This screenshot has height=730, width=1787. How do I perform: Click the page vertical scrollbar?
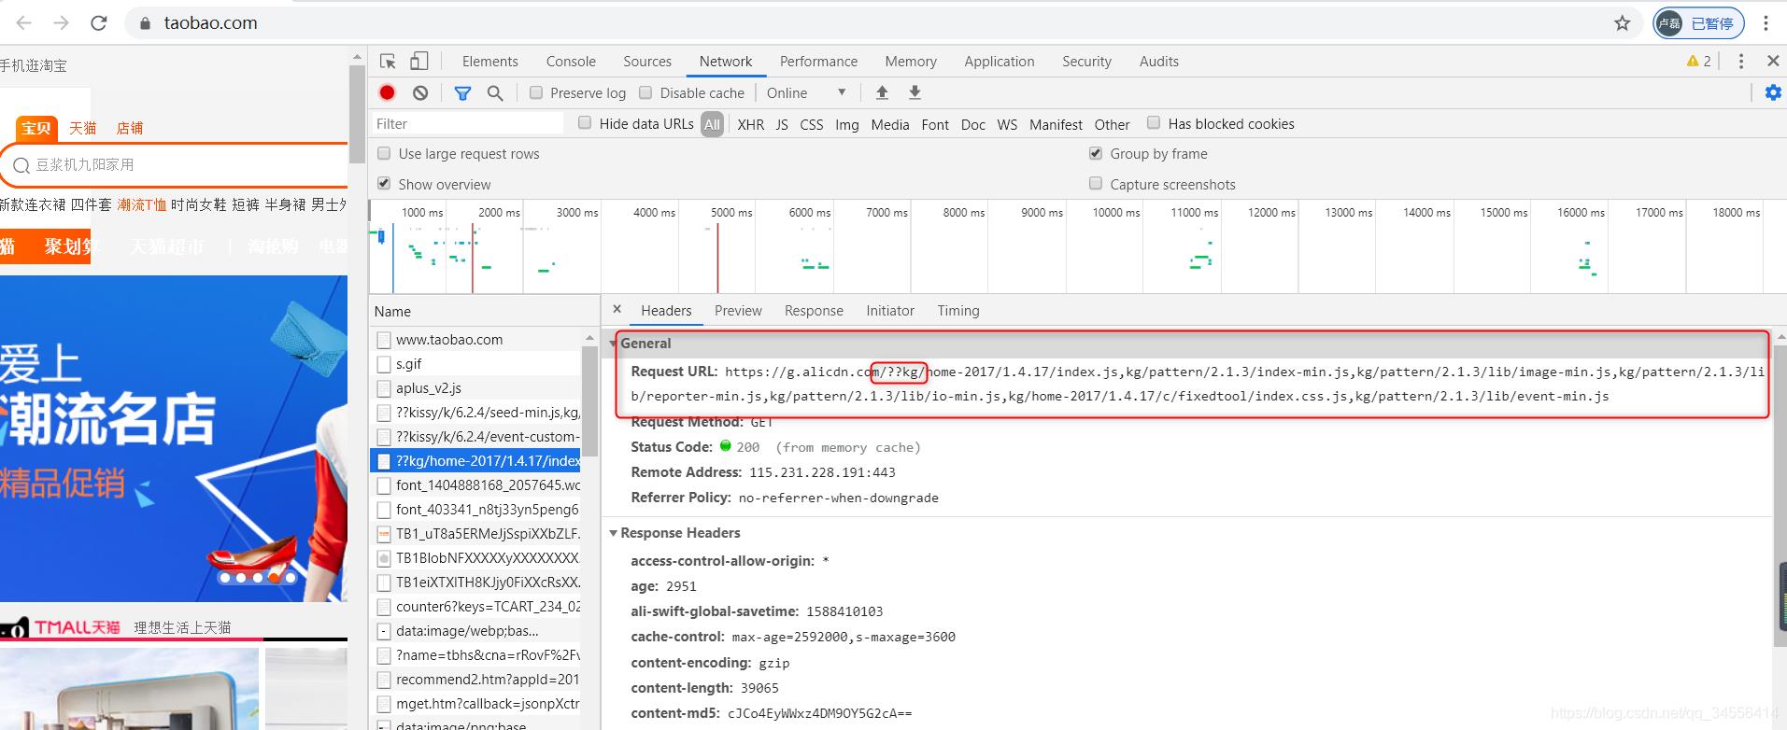click(x=357, y=116)
